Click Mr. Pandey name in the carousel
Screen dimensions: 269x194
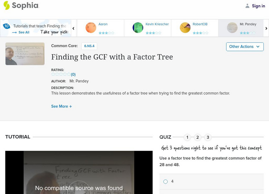[248, 24]
